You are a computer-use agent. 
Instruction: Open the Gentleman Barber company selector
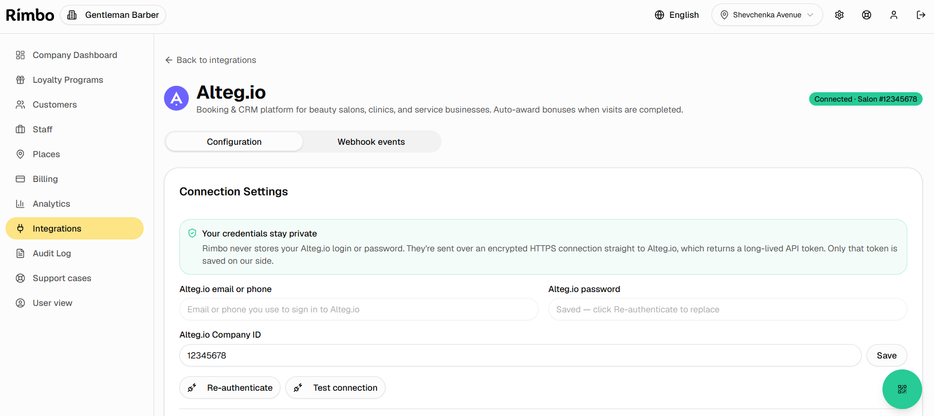click(x=113, y=15)
